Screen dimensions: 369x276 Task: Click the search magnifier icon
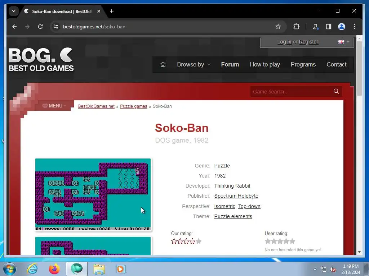(336, 91)
